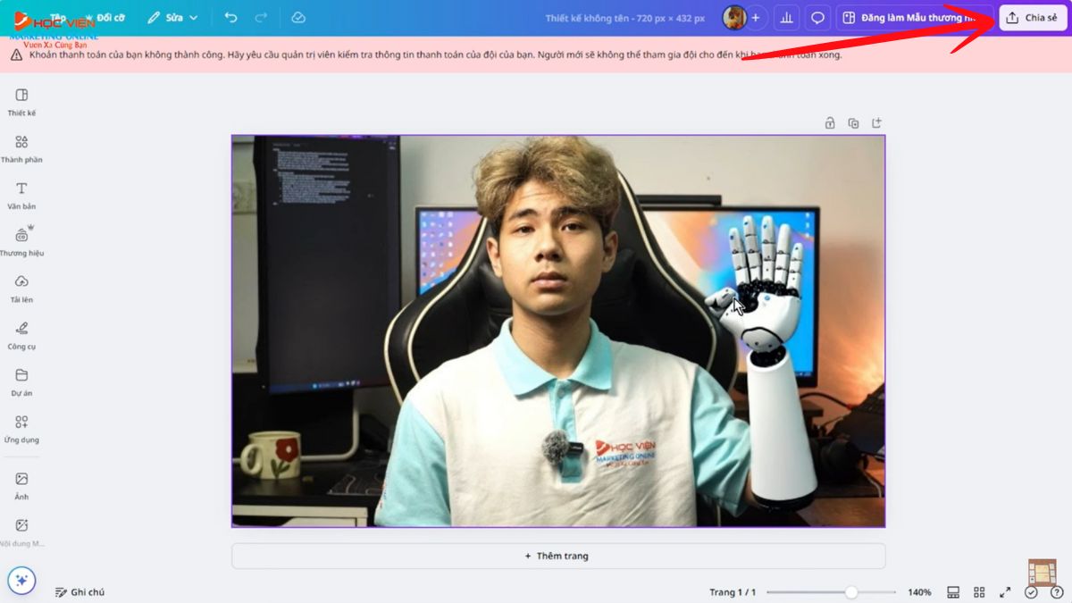Click the undo arrow in top bar
Viewport: 1072px width, 603px height.
pyautogui.click(x=231, y=18)
